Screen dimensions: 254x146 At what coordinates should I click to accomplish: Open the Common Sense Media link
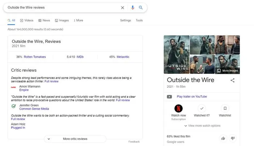34,109
